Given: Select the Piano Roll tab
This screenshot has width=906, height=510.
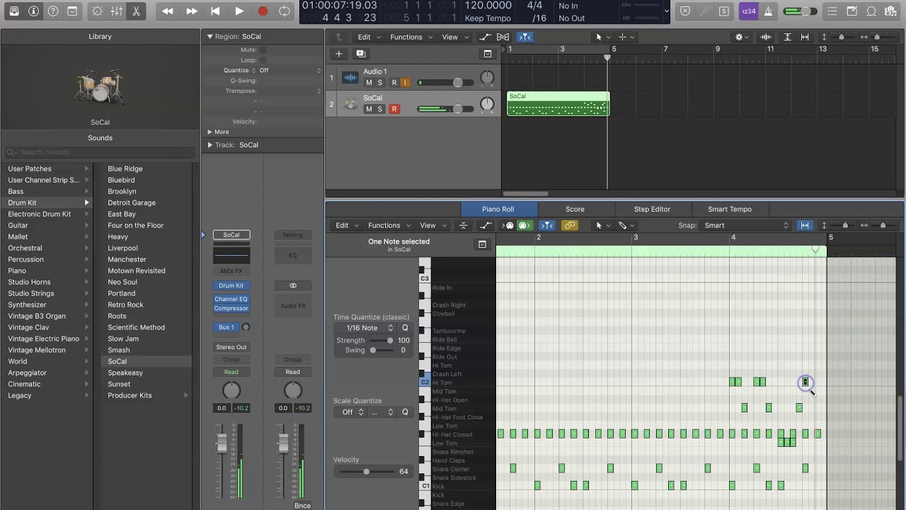Looking at the screenshot, I should (498, 209).
